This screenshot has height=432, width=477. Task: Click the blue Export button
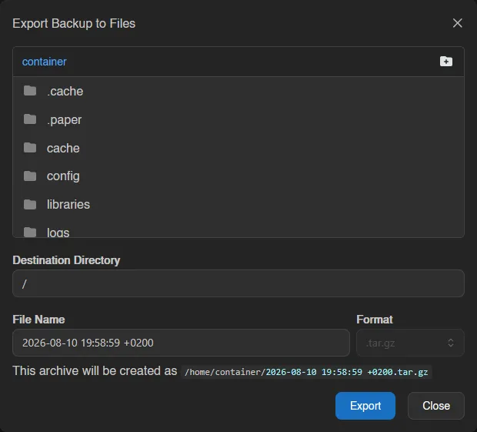pyautogui.click(x=365, y=406)
